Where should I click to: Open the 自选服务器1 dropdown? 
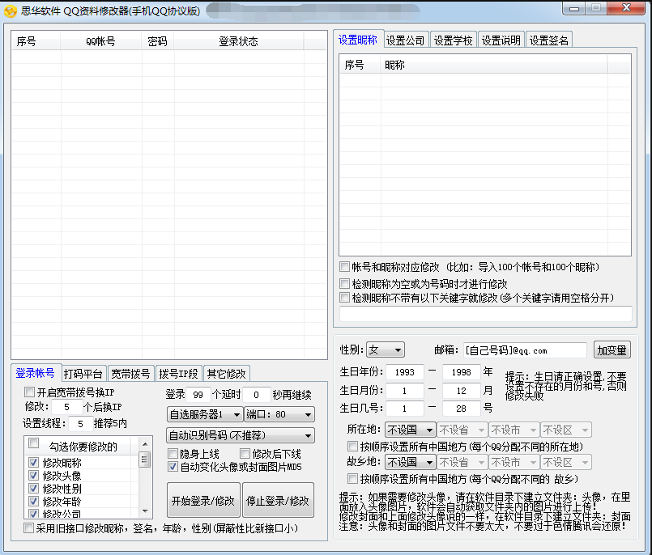(x=205, y=414)
